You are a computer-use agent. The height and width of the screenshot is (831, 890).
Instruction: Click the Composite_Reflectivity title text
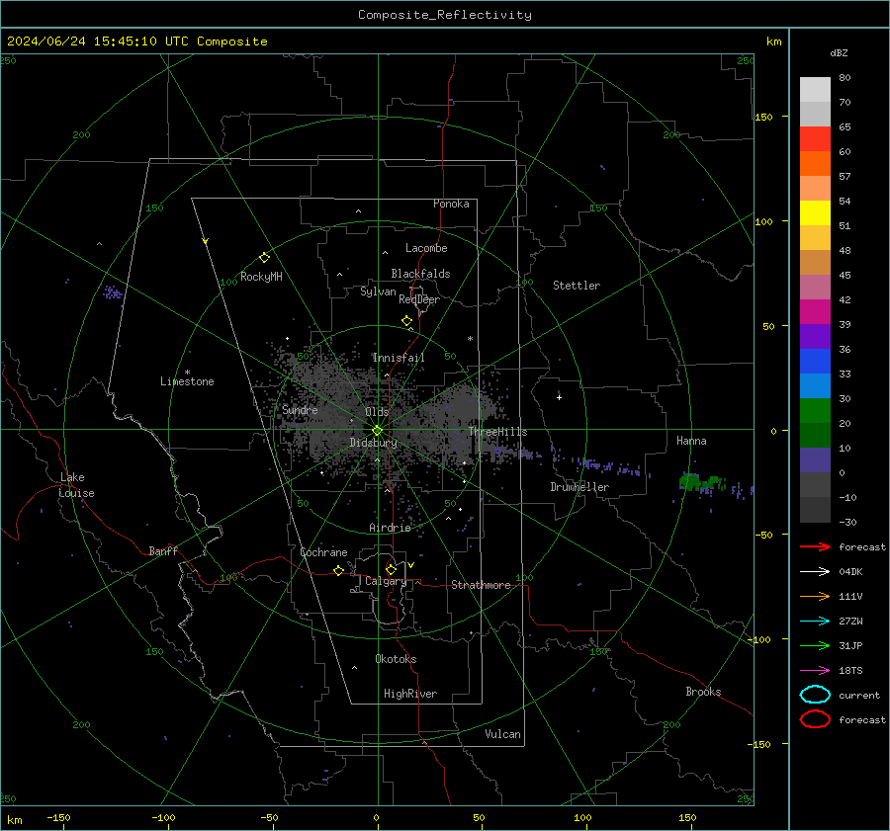(444, 15)
